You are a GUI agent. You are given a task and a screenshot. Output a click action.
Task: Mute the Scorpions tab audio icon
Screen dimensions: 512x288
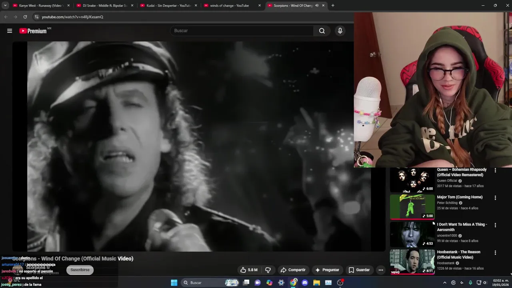317,6
